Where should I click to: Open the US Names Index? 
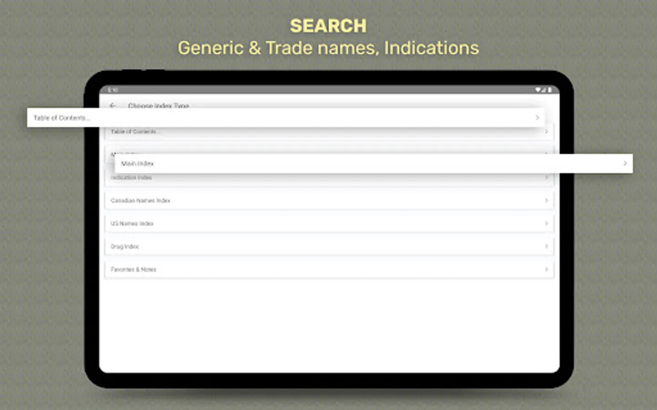328,223
